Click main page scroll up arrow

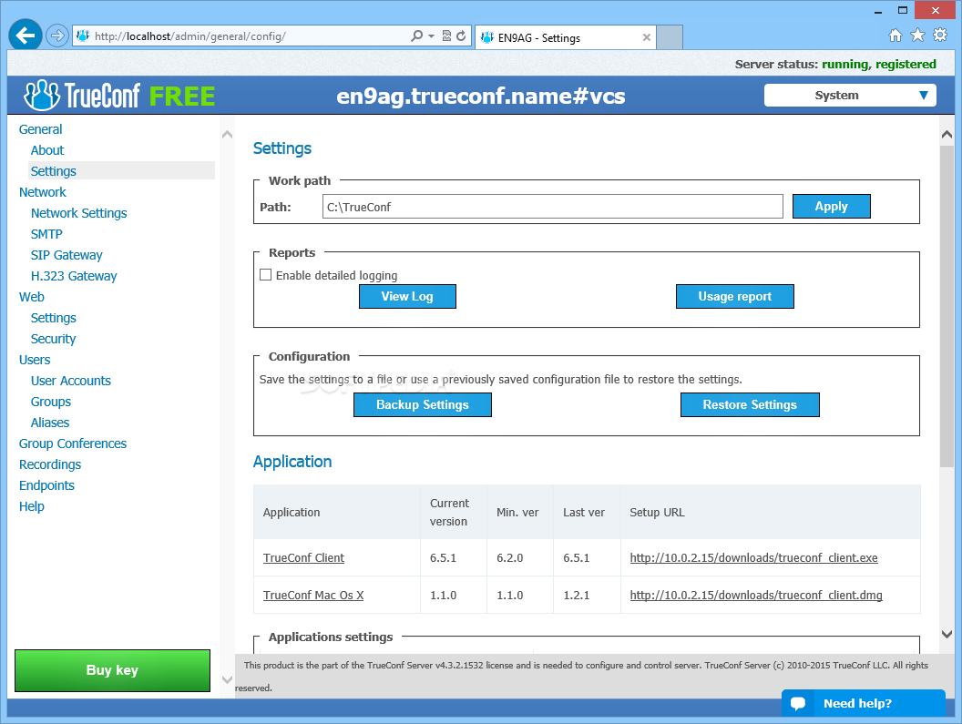click(947, 135)
